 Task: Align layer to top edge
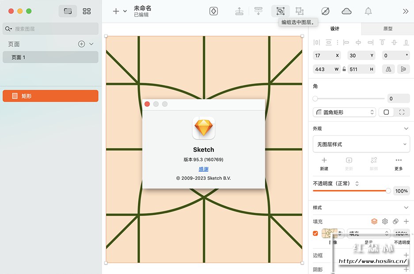pyautogui.click(x=382, y=42)
